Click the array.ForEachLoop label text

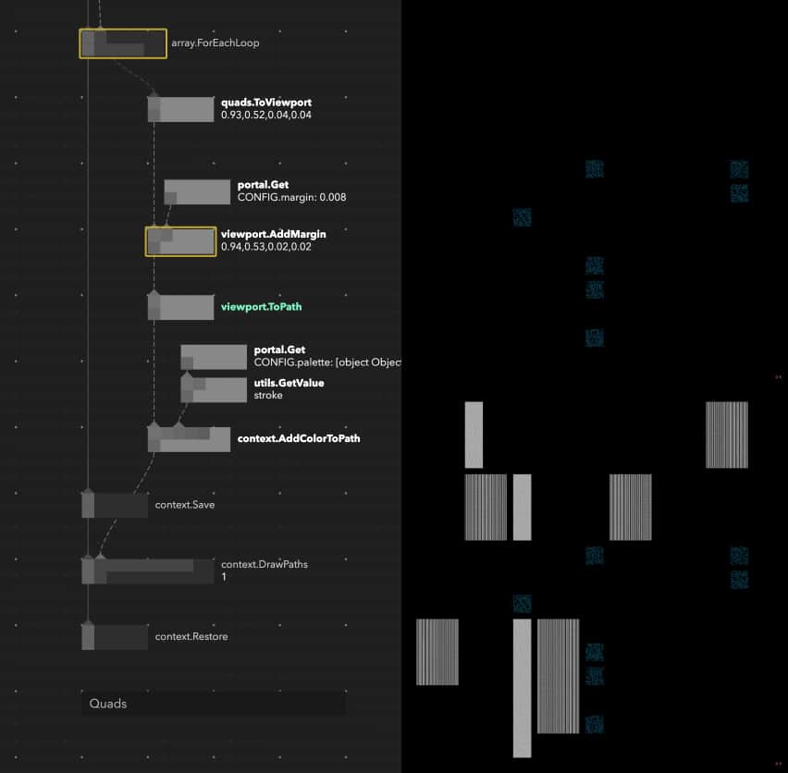pos(215,43)
